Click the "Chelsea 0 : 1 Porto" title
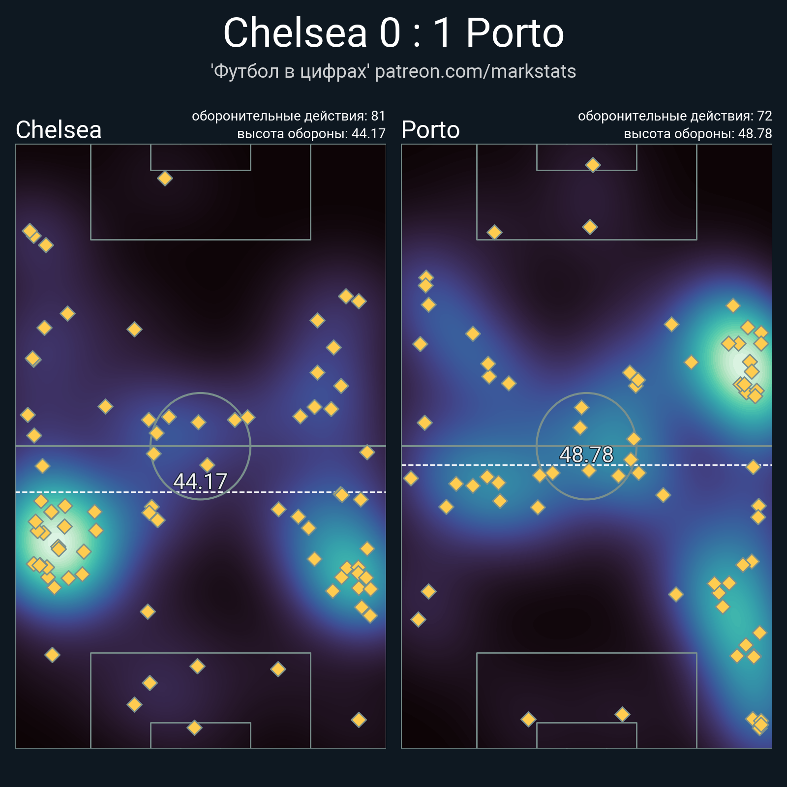 click(393, 33)
